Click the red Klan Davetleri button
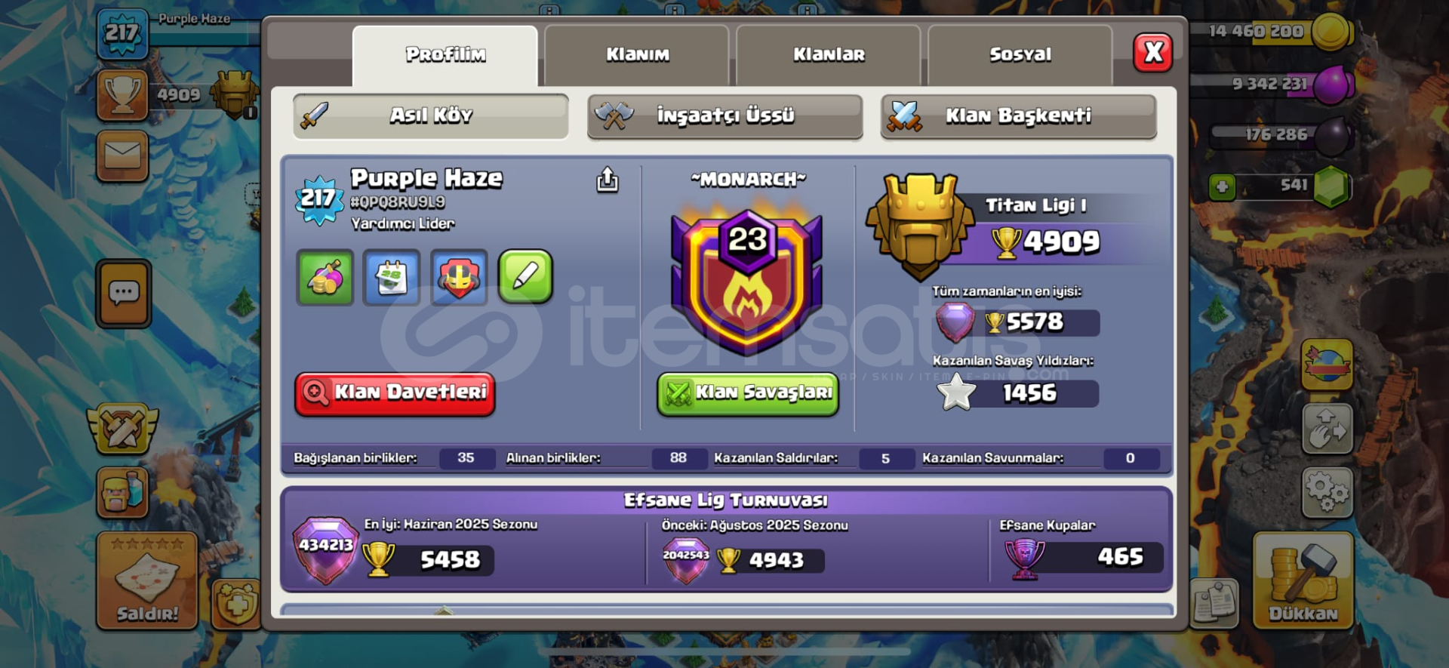This screenshot has height=668, width=1449. coord(395,393)
